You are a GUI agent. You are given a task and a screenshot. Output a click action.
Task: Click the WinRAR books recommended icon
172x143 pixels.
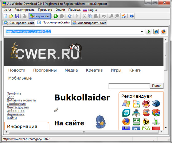[x=156, y=113]
